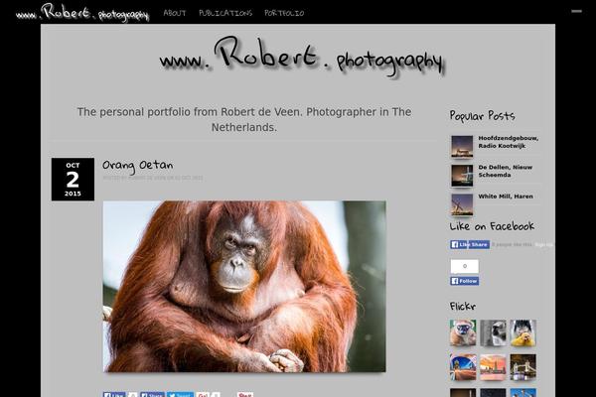This screenshot has height=397, width=596.
Task: Open the PORTFOLIO menu item
Action: click(x=284, y=13)
